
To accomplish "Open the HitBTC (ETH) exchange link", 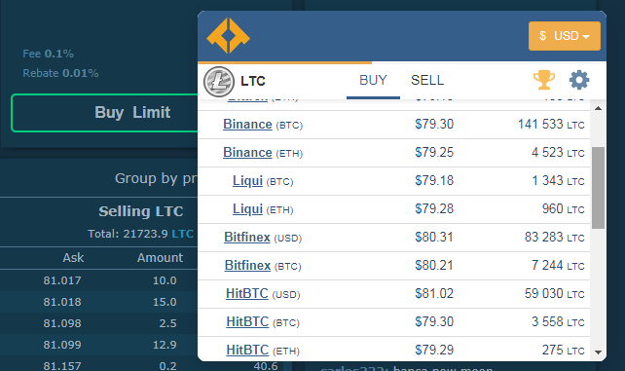I will (x=247, y=351).
